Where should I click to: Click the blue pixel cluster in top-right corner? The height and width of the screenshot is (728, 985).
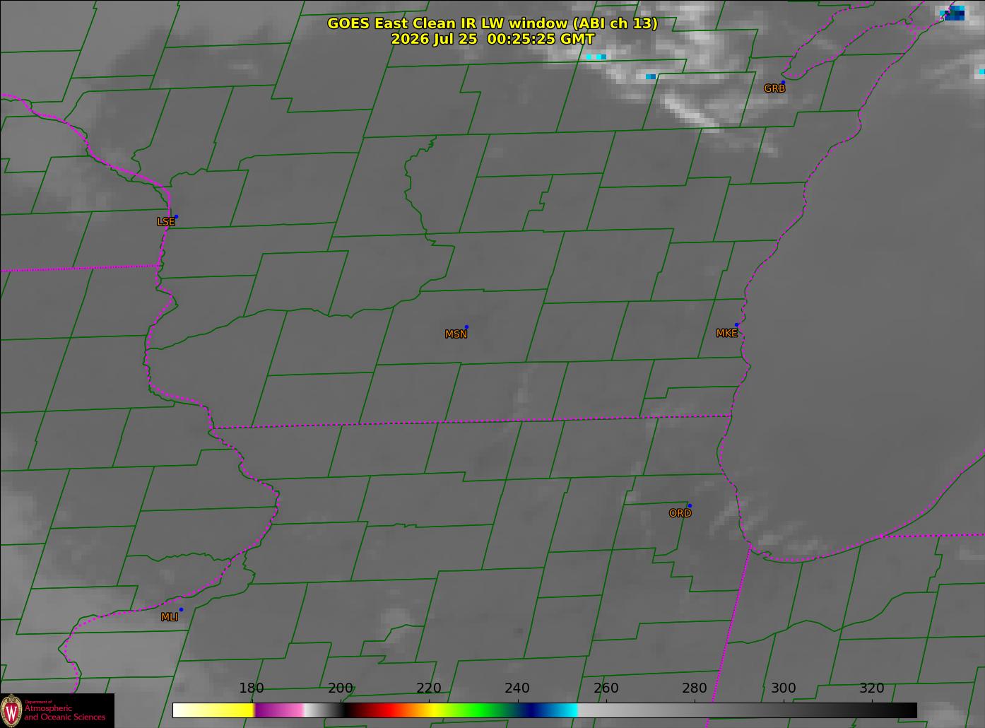[954, 13]
